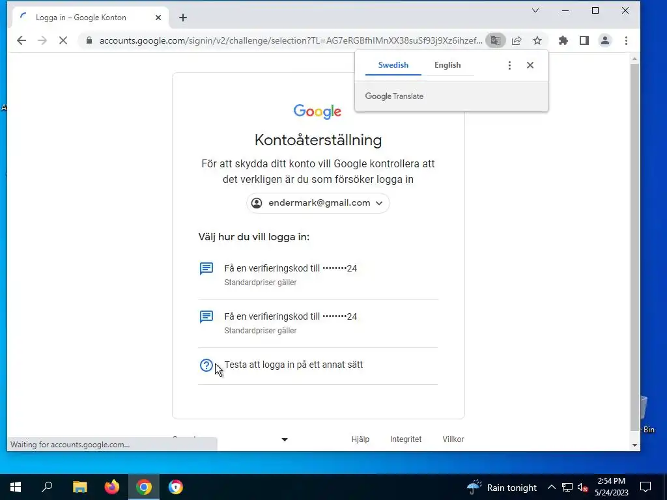View site information lock icon
667x500 pixels.
(x=89, y=40)
